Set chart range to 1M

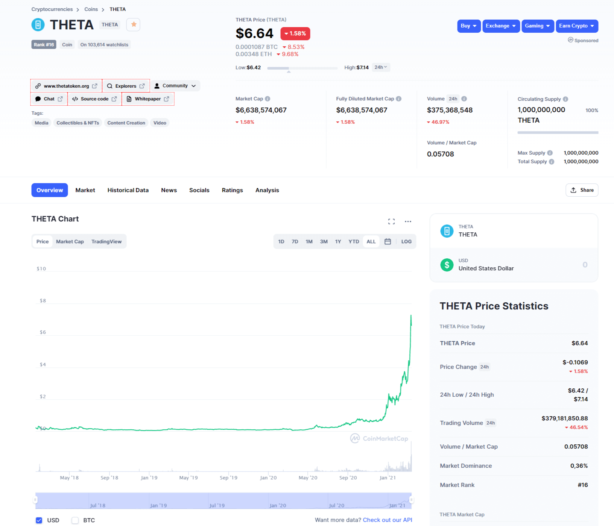(x=309, y=241)
